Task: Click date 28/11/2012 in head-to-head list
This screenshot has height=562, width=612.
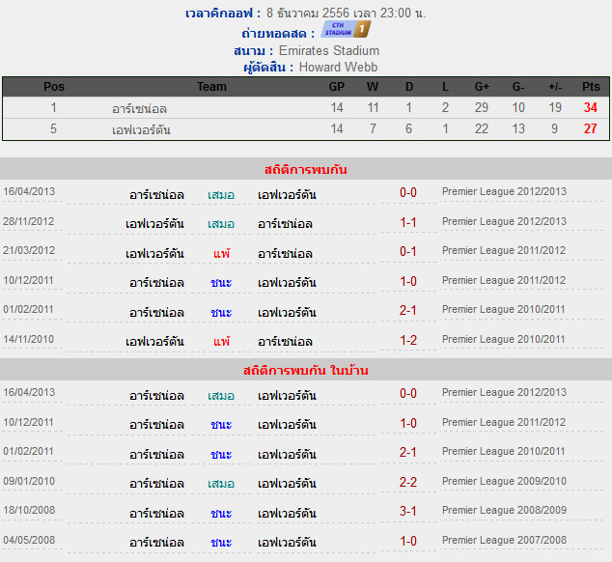Action: (x=29, y=221)
